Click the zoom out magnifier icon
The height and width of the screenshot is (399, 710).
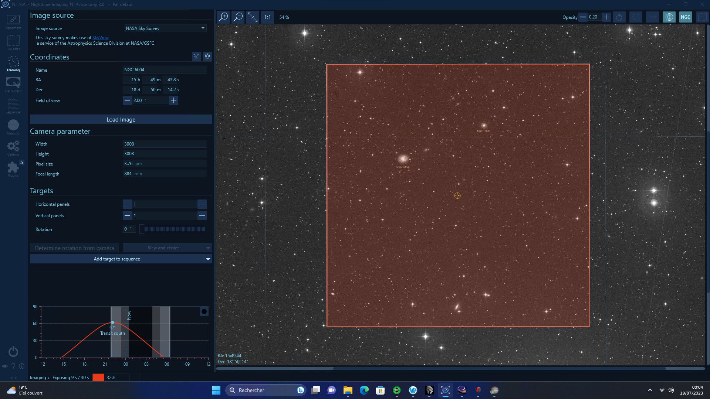point(238,17)
